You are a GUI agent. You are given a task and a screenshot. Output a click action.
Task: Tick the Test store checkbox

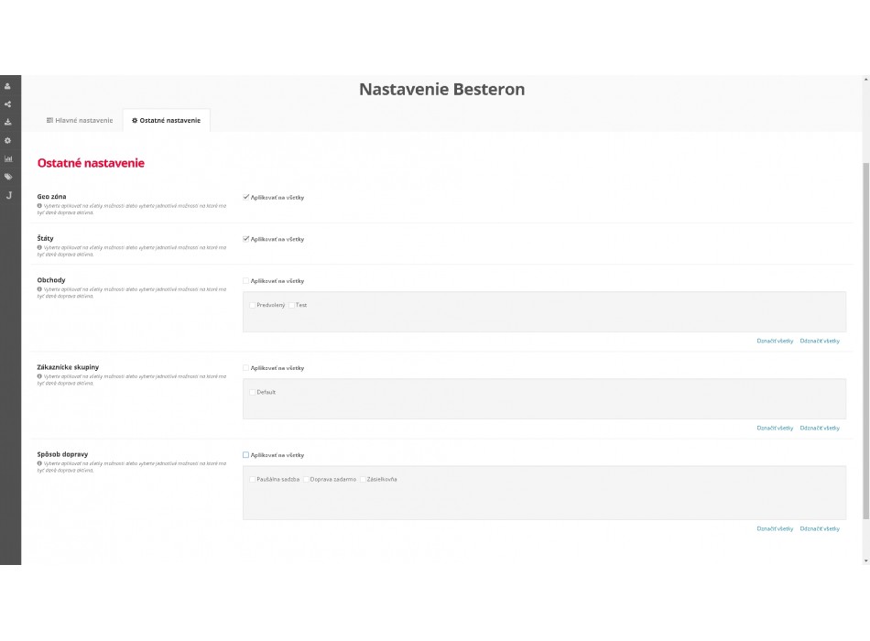pos(291,305)
